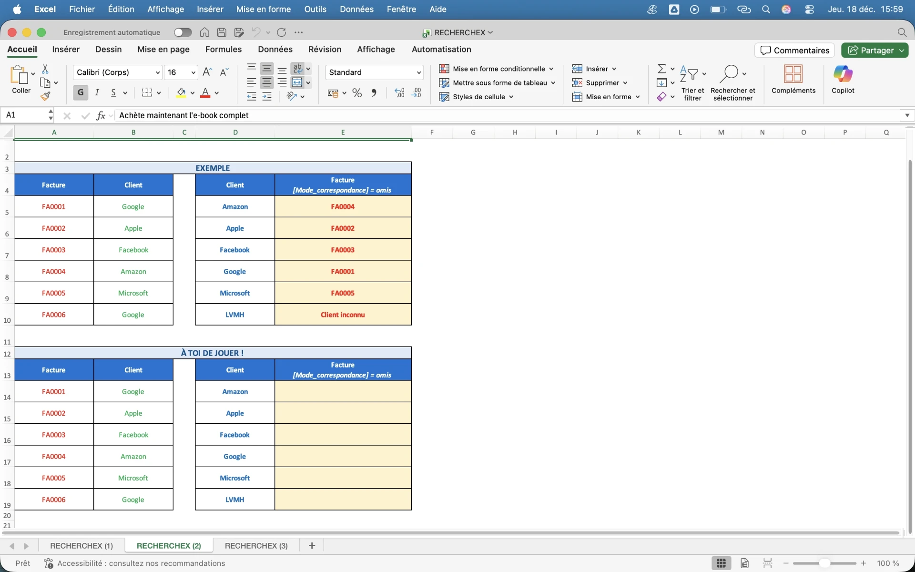
Task: Click the percent style icon
Action: click(x=357, y=93)
